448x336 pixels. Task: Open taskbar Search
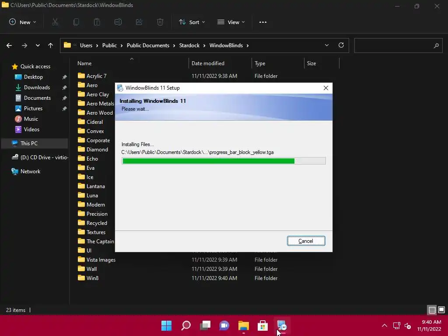[185, 325]
